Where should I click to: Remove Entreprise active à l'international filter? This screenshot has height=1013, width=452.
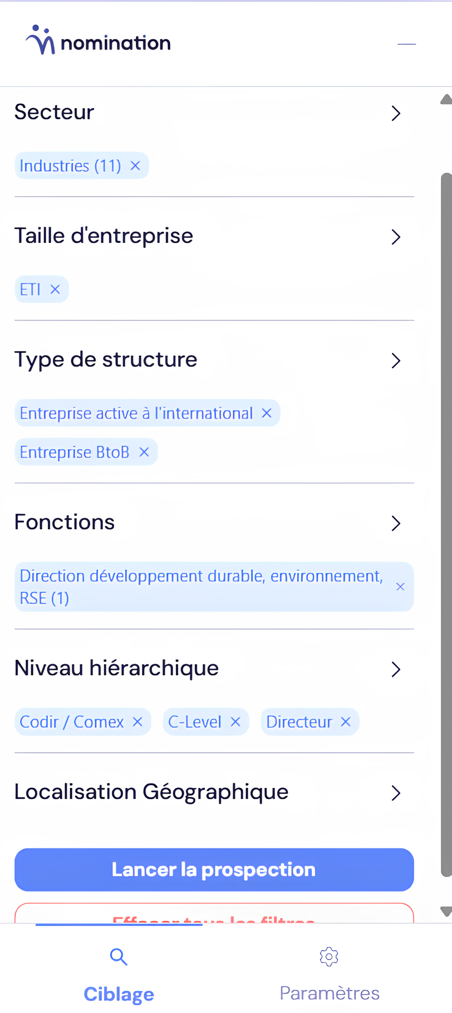267,413
